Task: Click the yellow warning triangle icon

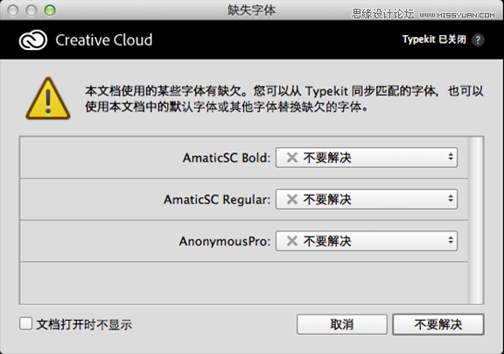Action: tap(48, 98)
